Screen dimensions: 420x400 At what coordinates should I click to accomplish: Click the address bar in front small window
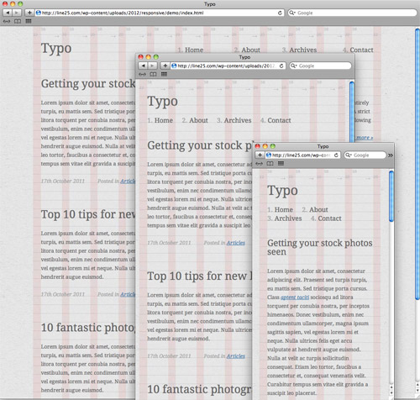click(302, 155)
